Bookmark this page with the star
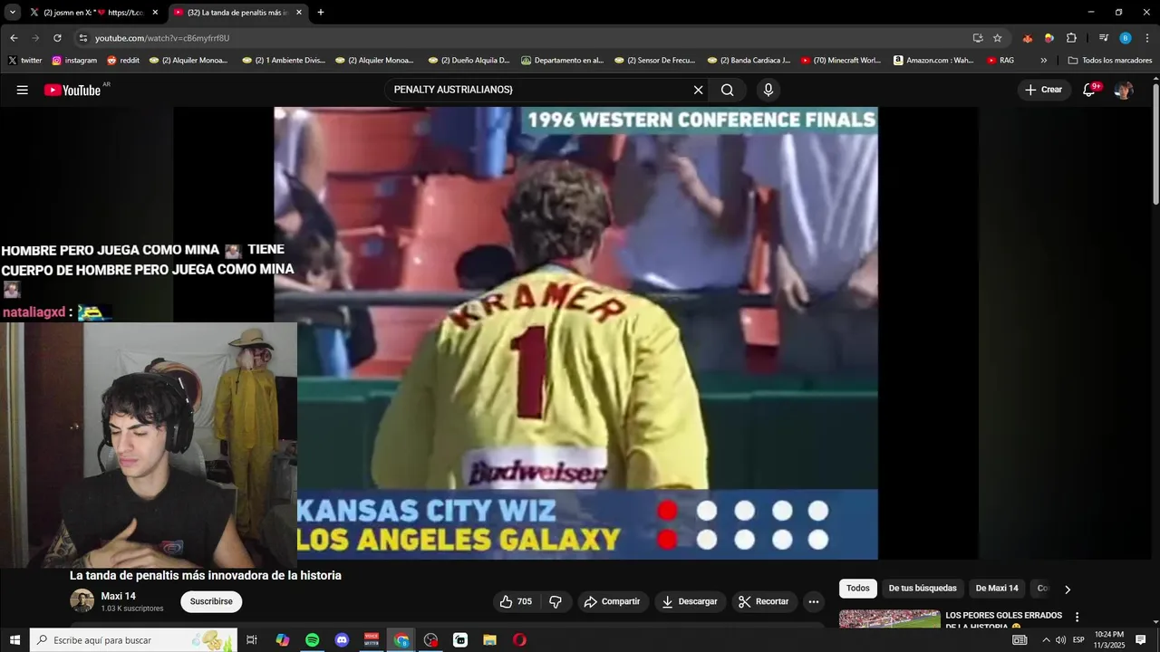This screenshot has width=1160, height=652. (998, 38)
